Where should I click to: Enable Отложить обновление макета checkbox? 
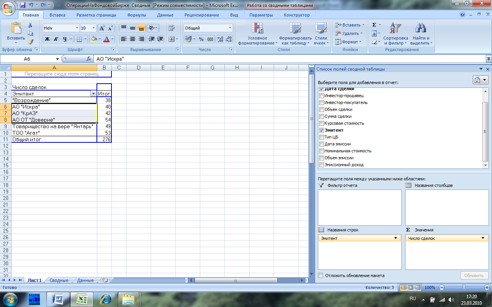coord(321,276)
